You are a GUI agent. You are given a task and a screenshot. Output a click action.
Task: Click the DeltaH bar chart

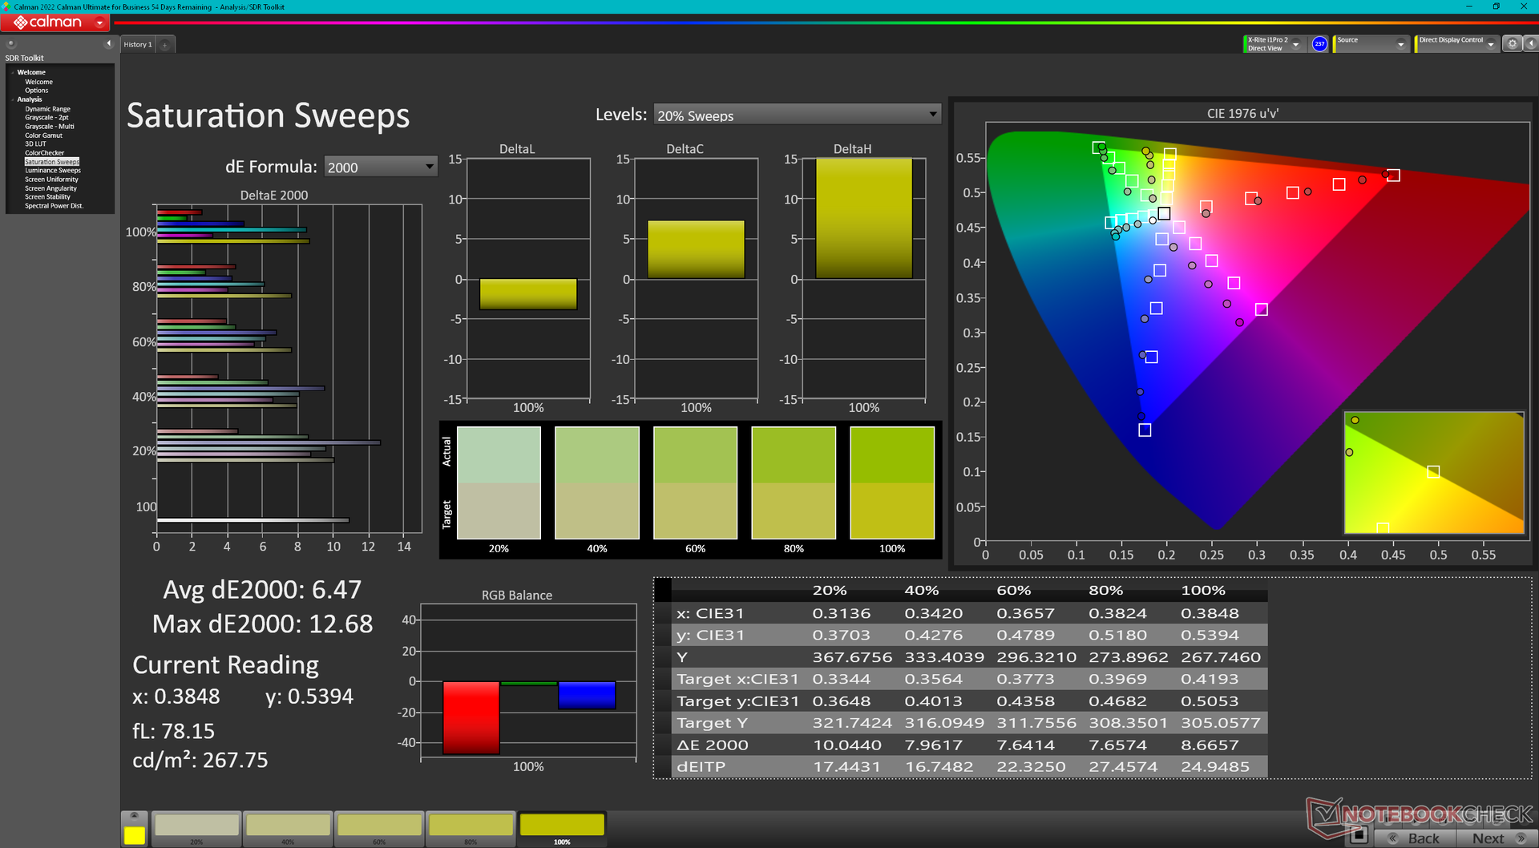click(864, 279)
